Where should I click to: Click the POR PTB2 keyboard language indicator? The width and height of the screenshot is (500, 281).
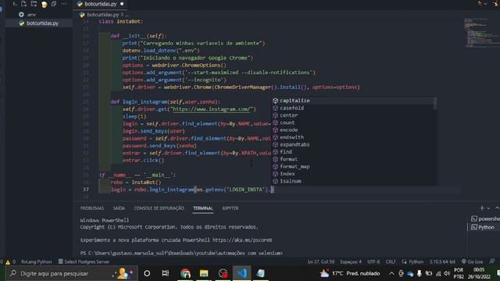[459, 273]
